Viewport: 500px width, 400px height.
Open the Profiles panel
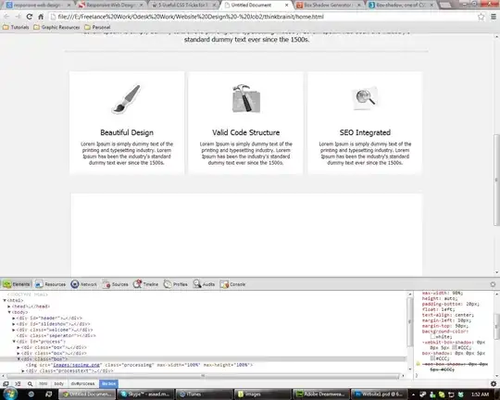click(x=175, y=284)
